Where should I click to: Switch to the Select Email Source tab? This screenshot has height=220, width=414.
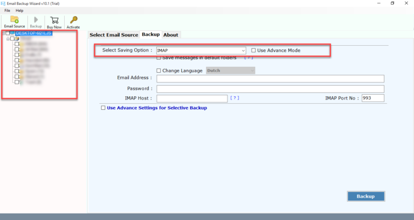(114, 35)
